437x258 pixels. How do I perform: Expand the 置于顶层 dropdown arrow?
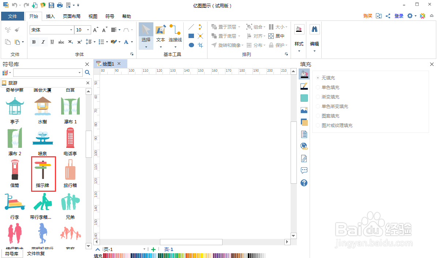[x=239, y=27]
